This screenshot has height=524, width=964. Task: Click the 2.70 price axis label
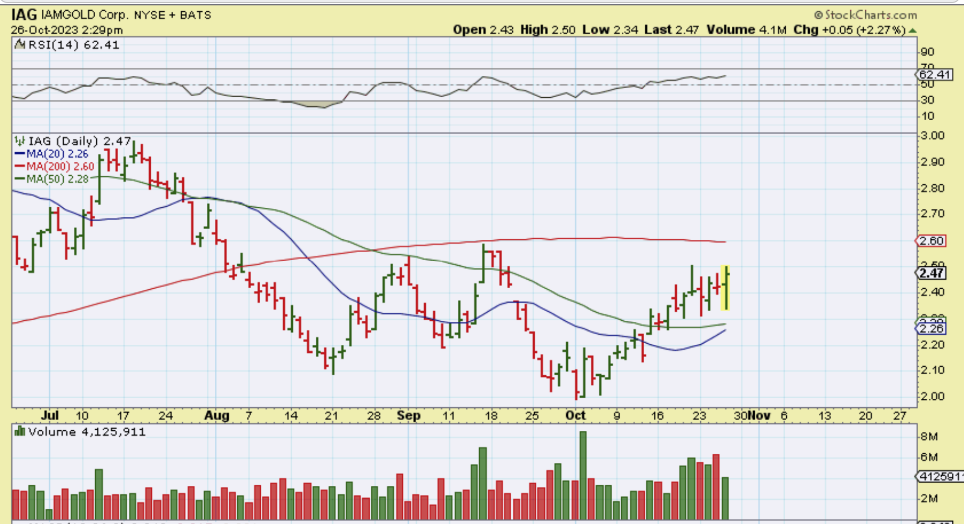(x=932, y=213)
